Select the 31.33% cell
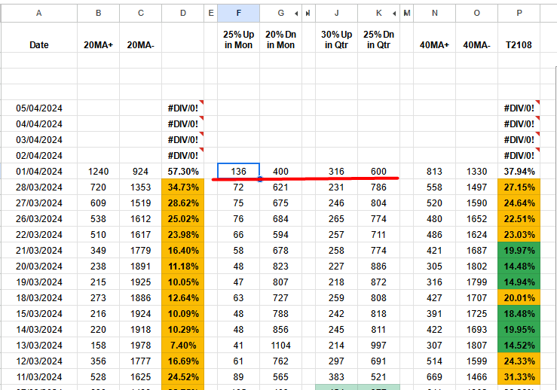The width and height of the screenshot is (557, 390). tap(519, 377)
